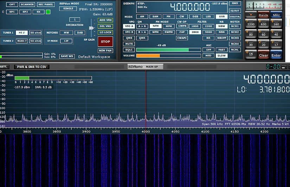
Task: Select the 2800 filter width
Action: click(x=195, y=32)
